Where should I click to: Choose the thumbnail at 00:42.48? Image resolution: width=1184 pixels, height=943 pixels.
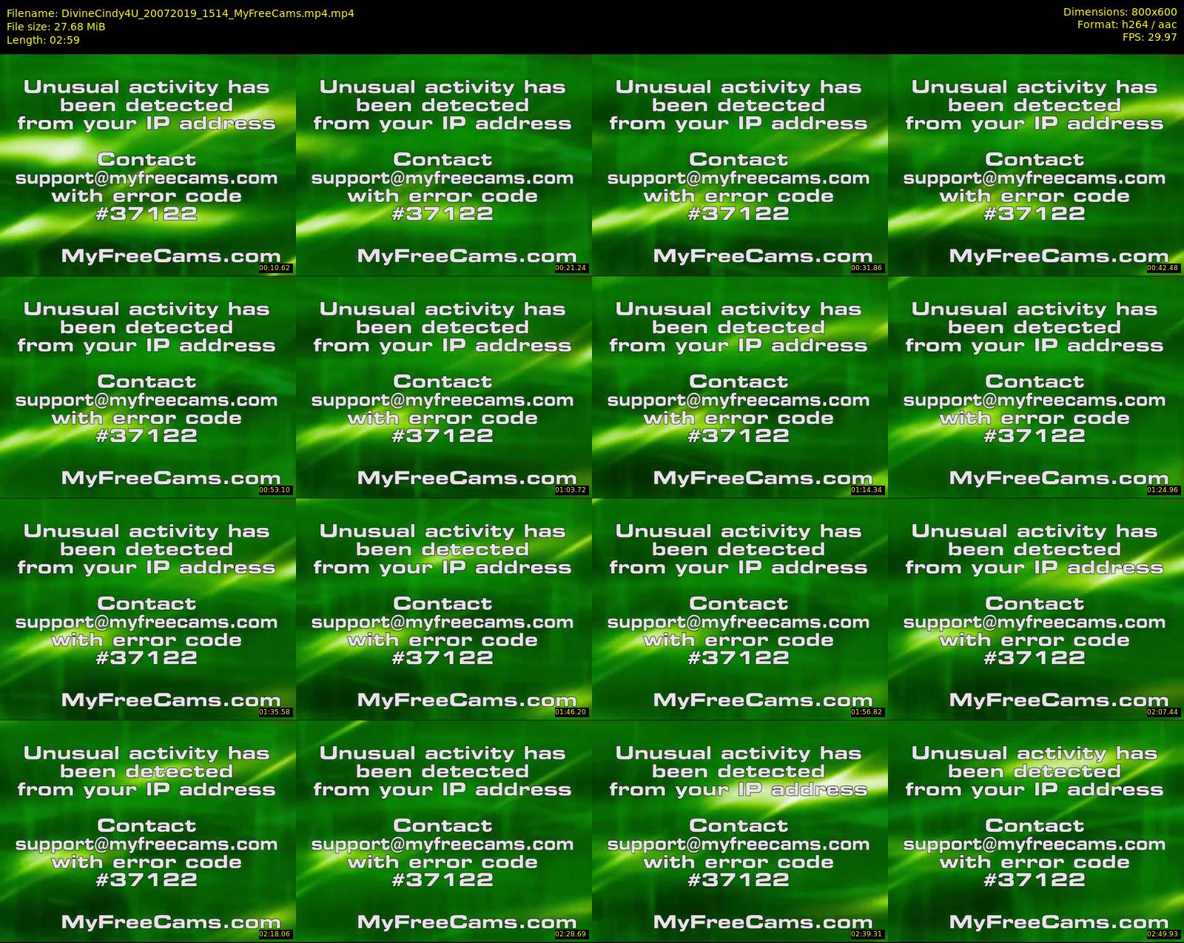[1035, 164]
